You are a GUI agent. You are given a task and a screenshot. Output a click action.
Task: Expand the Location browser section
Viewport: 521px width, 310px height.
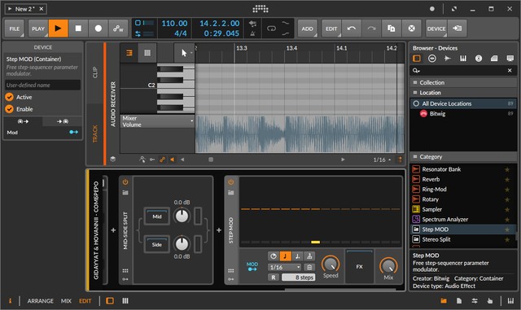click(463, 93)
